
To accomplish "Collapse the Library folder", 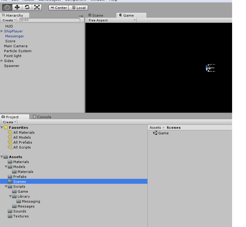I will coord(11,196).
